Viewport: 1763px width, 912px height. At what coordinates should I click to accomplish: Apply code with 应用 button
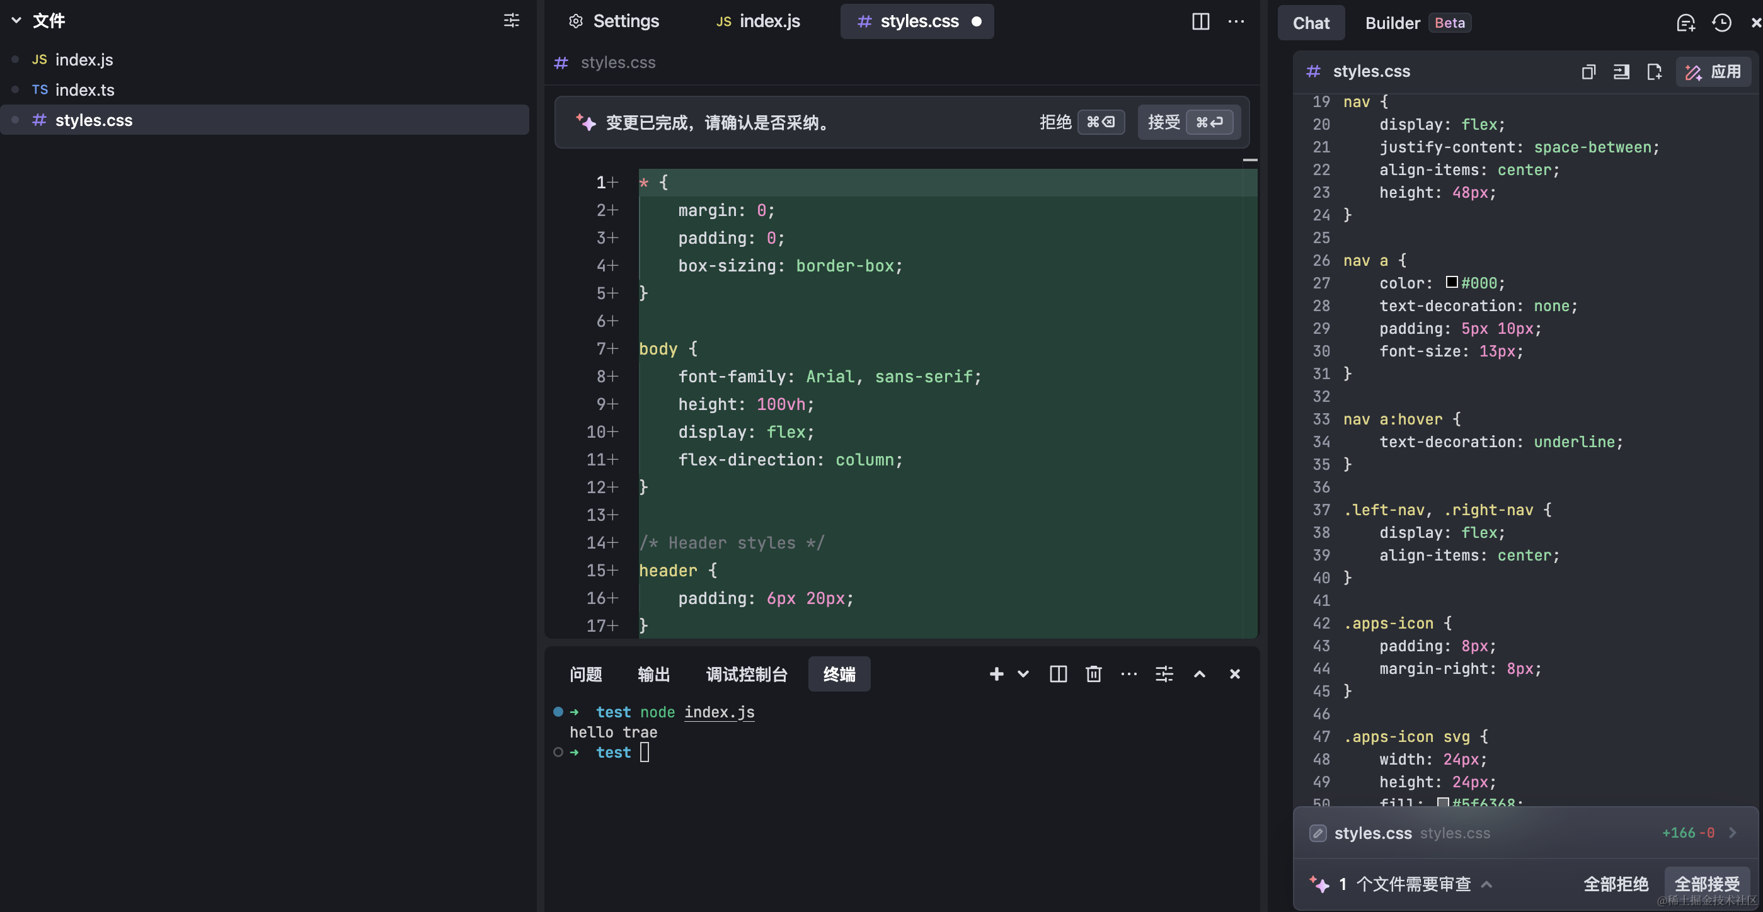1714,72
